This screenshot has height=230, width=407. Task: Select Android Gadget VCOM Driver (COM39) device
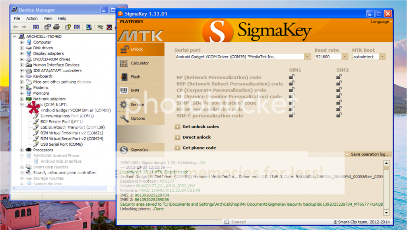[x=75, y=110]
